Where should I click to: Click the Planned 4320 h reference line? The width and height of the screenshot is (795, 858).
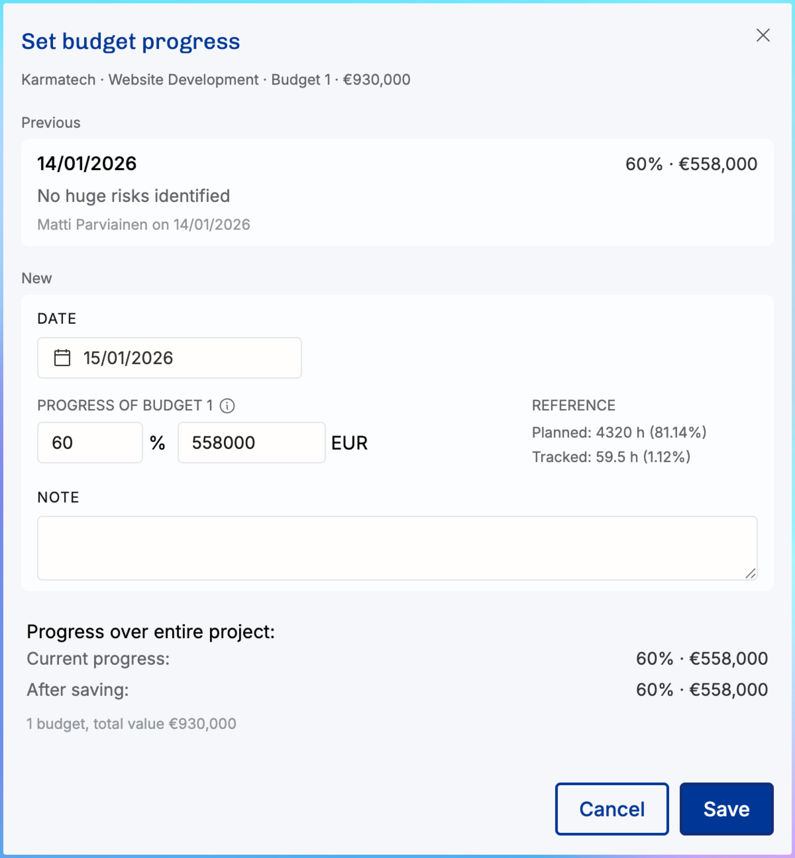tap(619, 432)
